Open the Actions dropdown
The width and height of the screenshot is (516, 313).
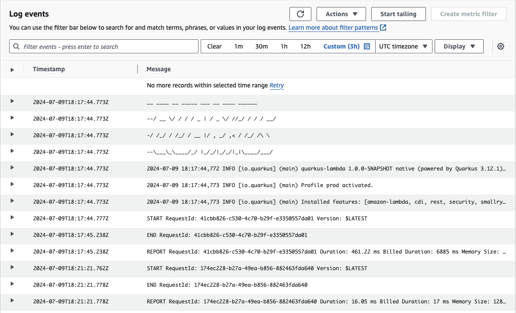point(341,14)
